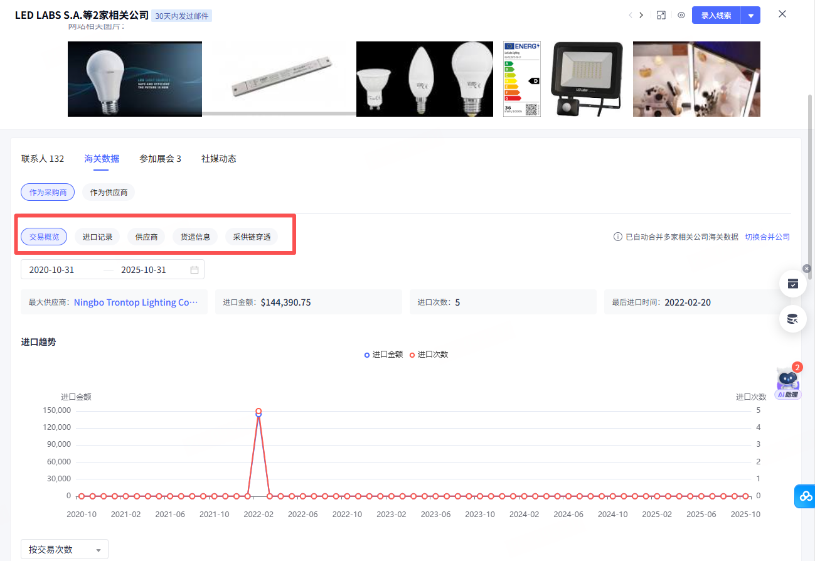
Task: Go to next company with right arrow
Action: click(x=641, y=15)
